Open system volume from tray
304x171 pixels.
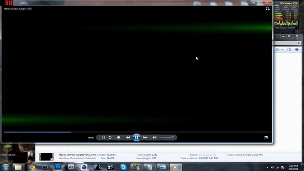coord(272,168)
